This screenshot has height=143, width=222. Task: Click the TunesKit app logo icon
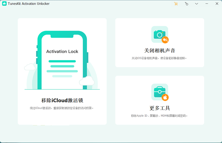[4, 4]
